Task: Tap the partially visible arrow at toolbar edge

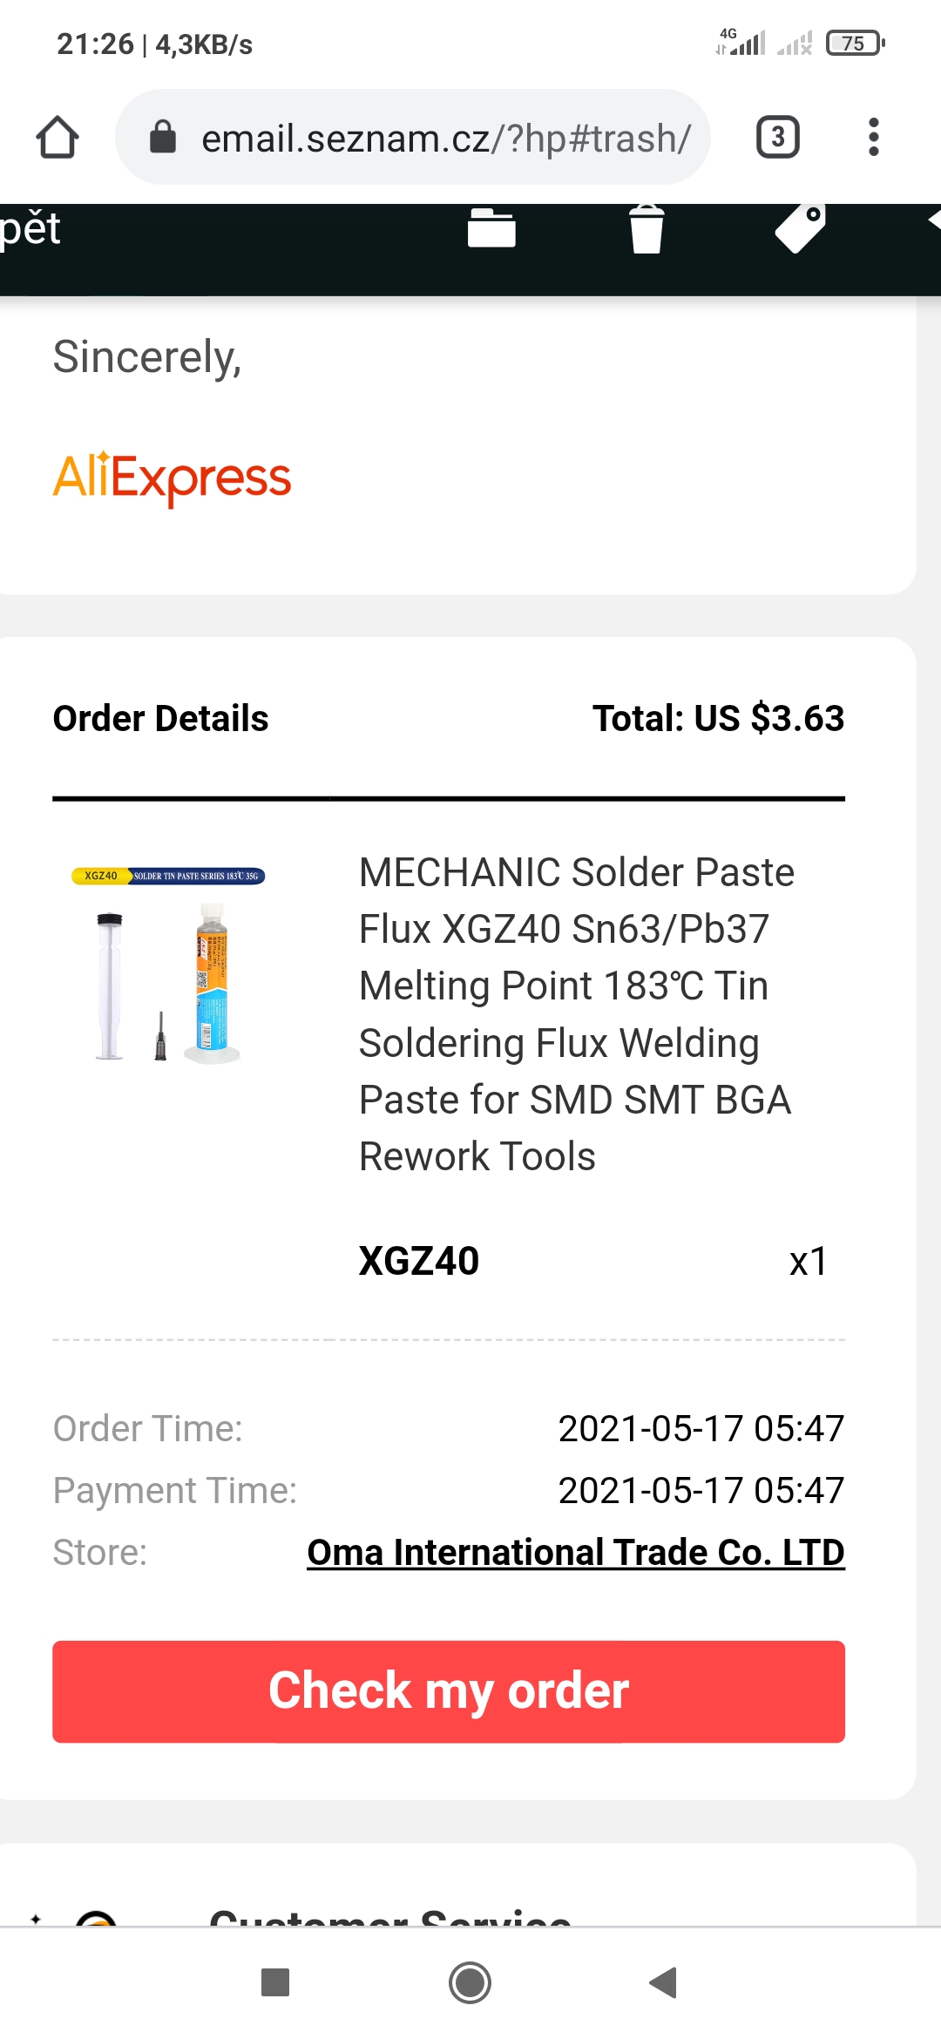Action: point(933,220)
